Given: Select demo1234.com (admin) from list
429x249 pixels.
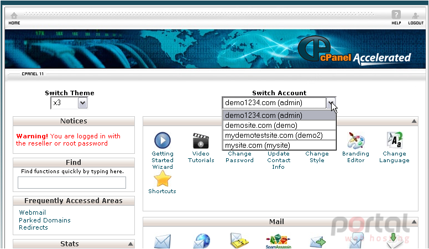Looking at the screenshot, I should point(279,115).
